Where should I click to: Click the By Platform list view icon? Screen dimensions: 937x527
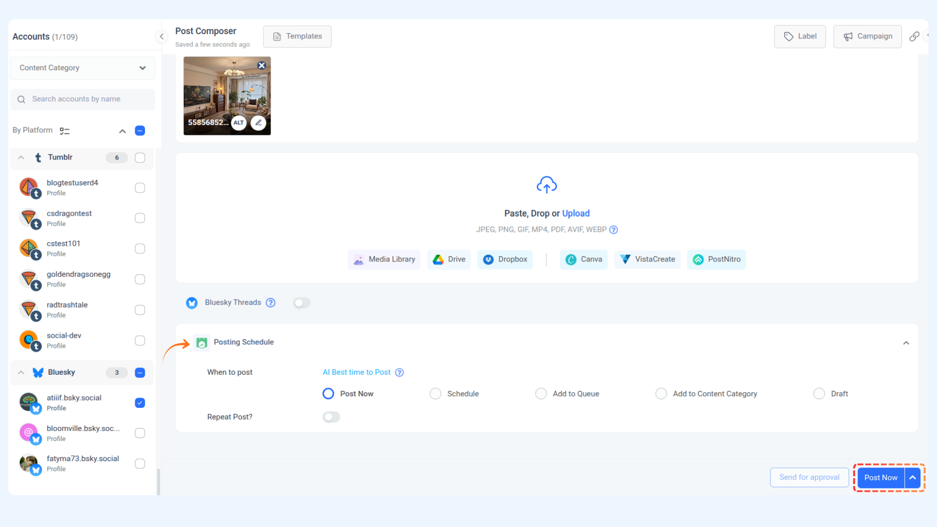[x=64, y=131]
